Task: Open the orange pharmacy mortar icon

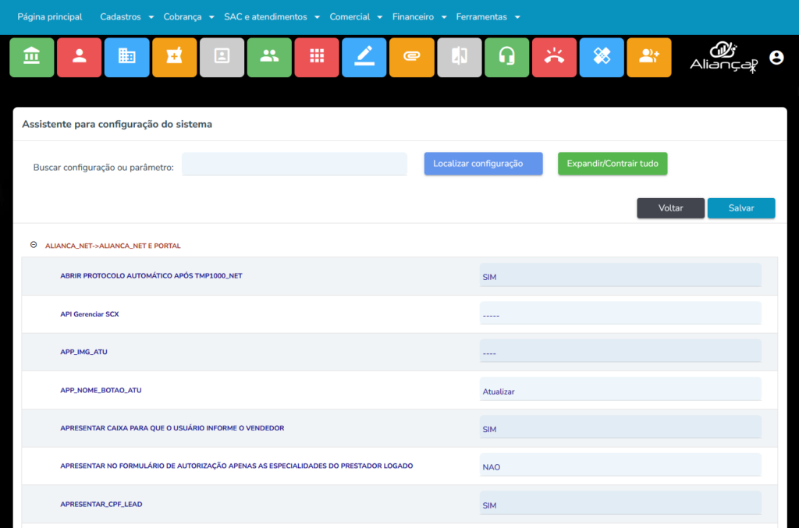Action: tap(174, 57)
